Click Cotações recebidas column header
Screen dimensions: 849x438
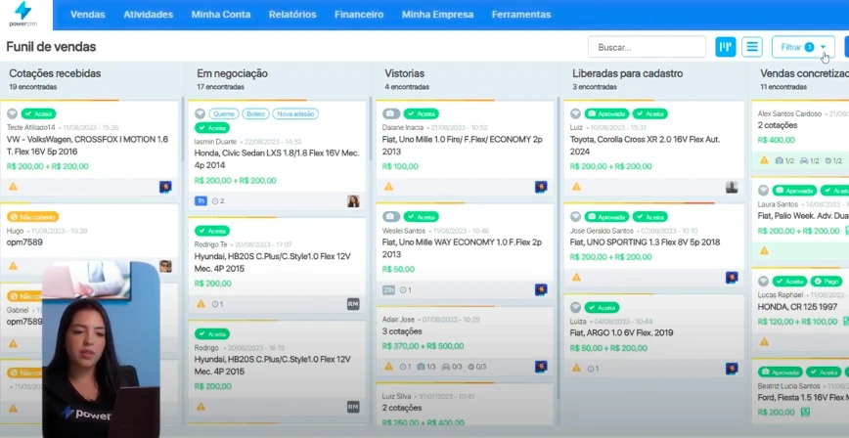click(x=55, y=73)
